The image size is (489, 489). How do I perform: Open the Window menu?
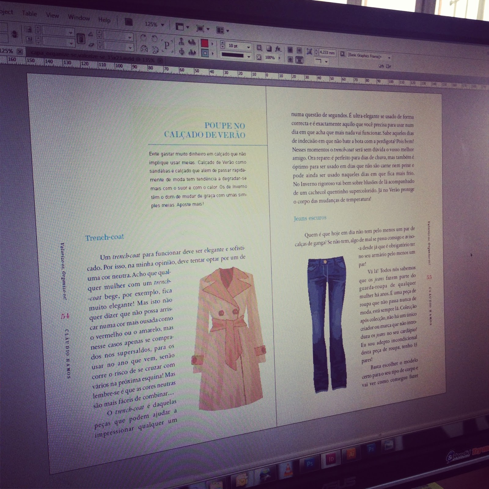tap(79, 17)
